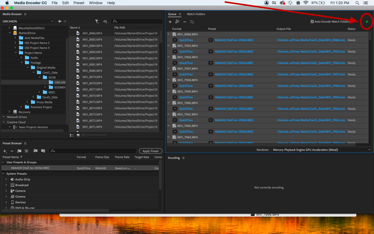This screenshot has width=374, height=234.
Task: Click the Add Output duplicate icon in the queue
Action: (x=192, y=22)
